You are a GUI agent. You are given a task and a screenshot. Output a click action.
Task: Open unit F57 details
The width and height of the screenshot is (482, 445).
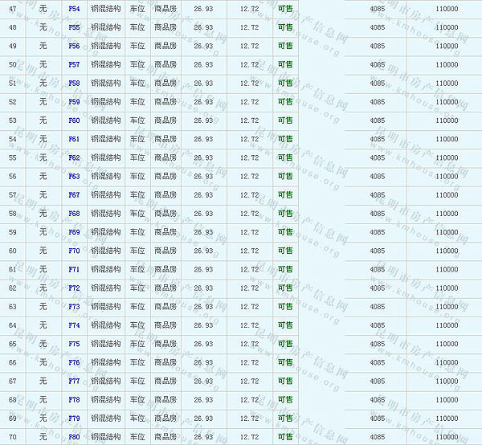74,64
